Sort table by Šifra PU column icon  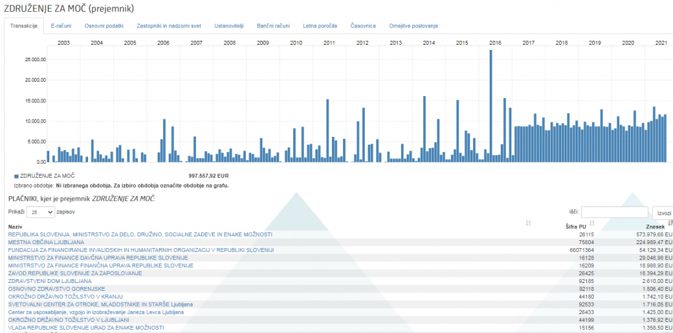coord(592,224)
